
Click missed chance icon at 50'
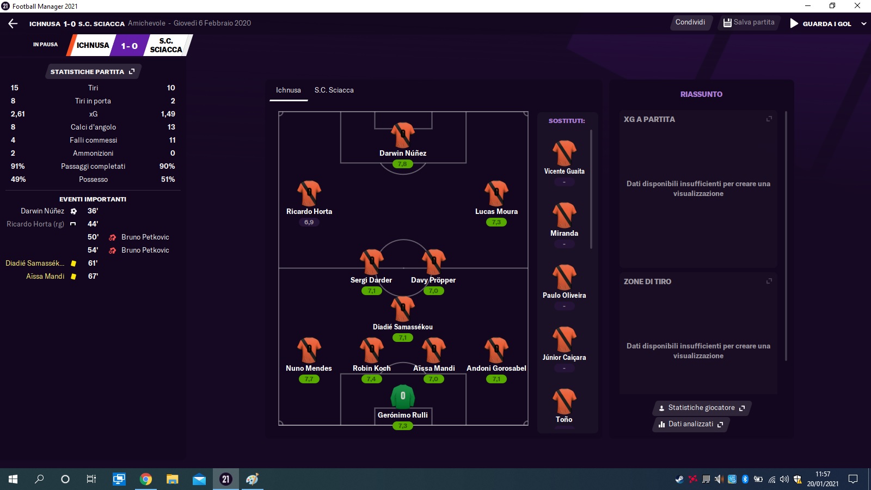tap(112, 237)
